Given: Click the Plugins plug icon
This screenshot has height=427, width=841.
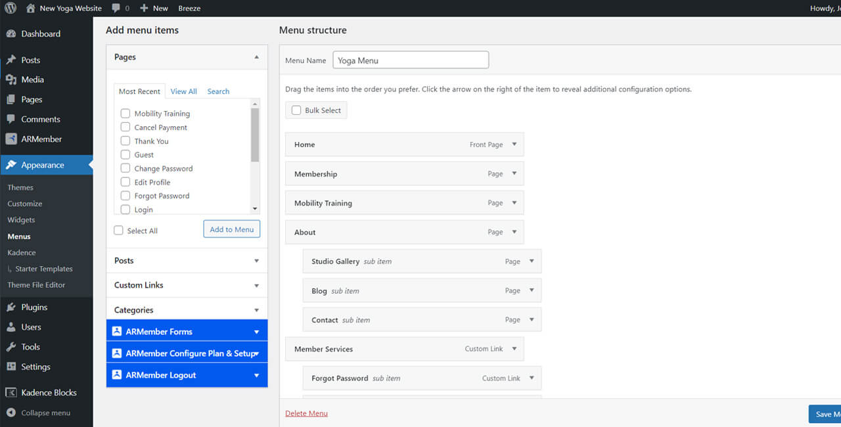Looking at the screenshot, I should (x=11, y=307).
